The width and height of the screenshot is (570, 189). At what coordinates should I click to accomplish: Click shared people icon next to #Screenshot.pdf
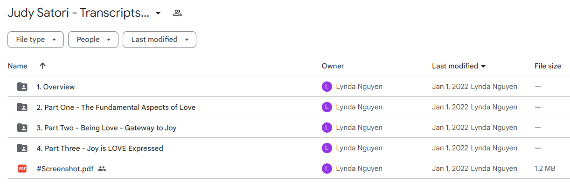click(x=102, y=169)
